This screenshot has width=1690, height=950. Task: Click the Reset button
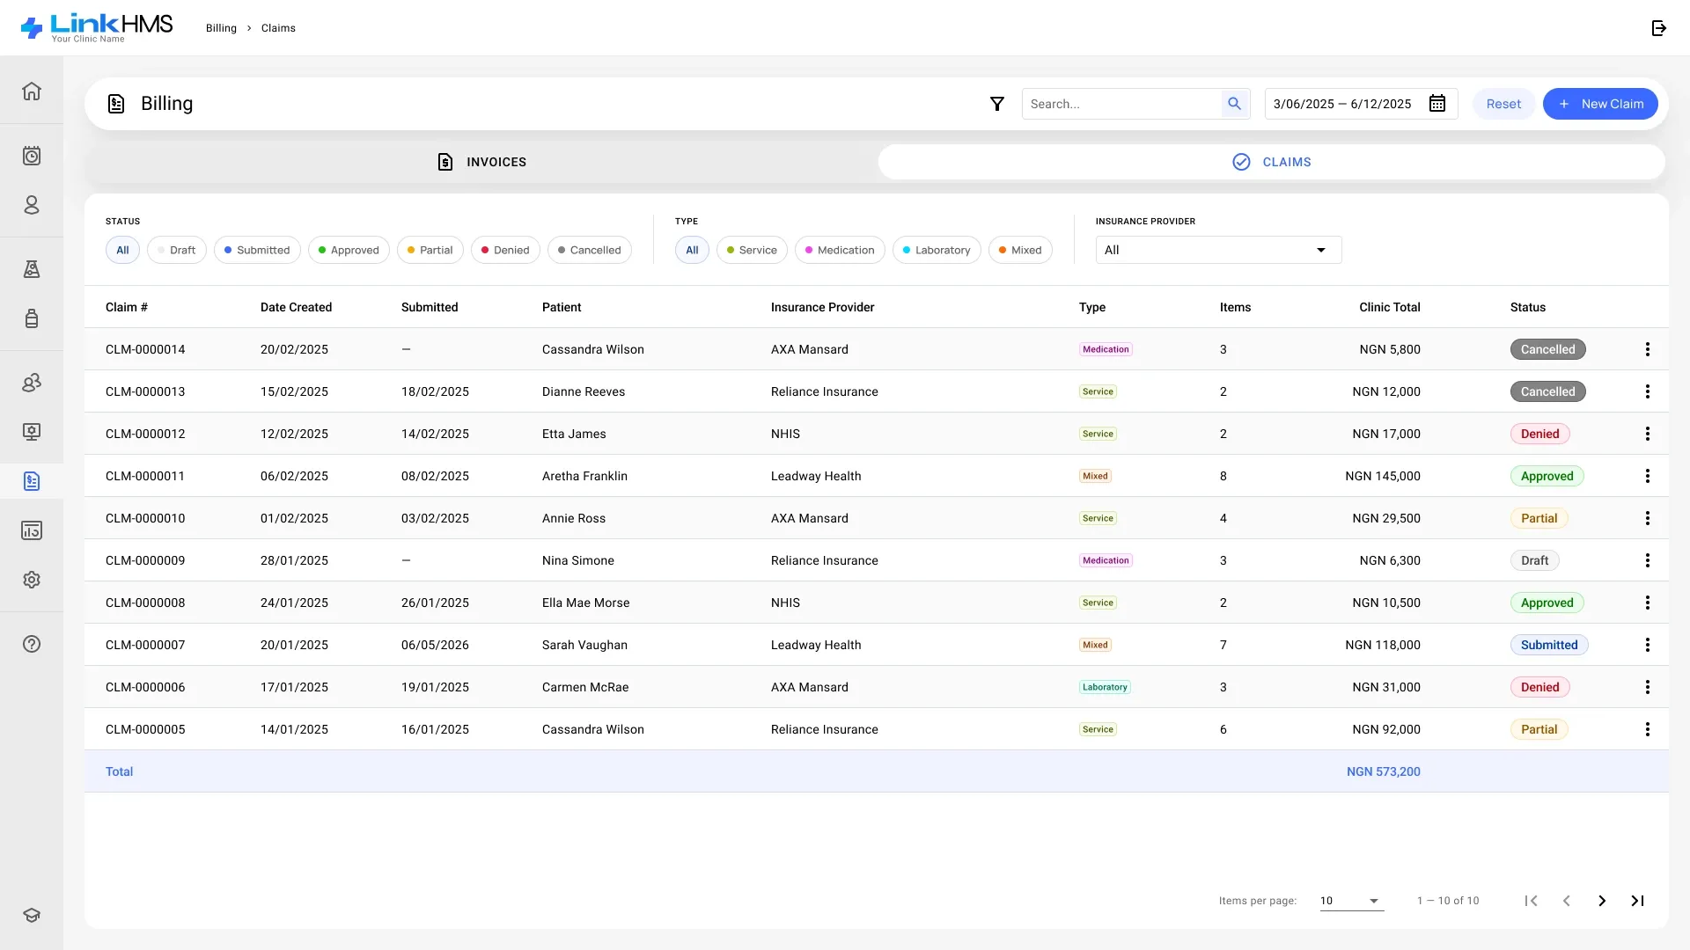[1503, 104]
